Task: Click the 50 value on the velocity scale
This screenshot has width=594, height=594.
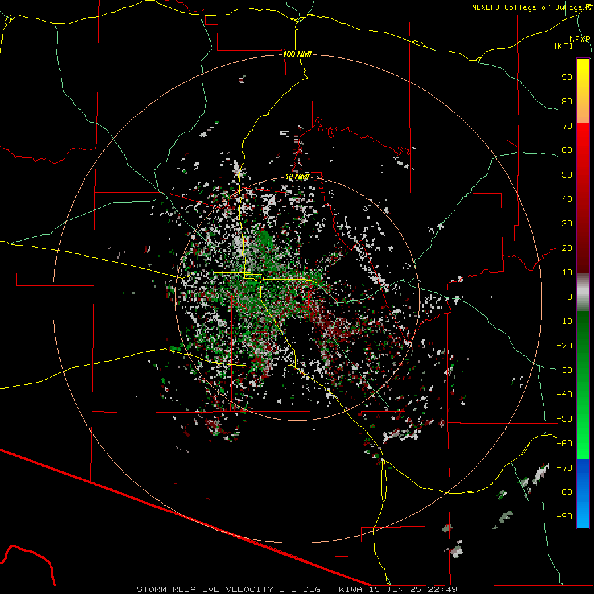Action: pyautogui.click(x=567, y=175)
